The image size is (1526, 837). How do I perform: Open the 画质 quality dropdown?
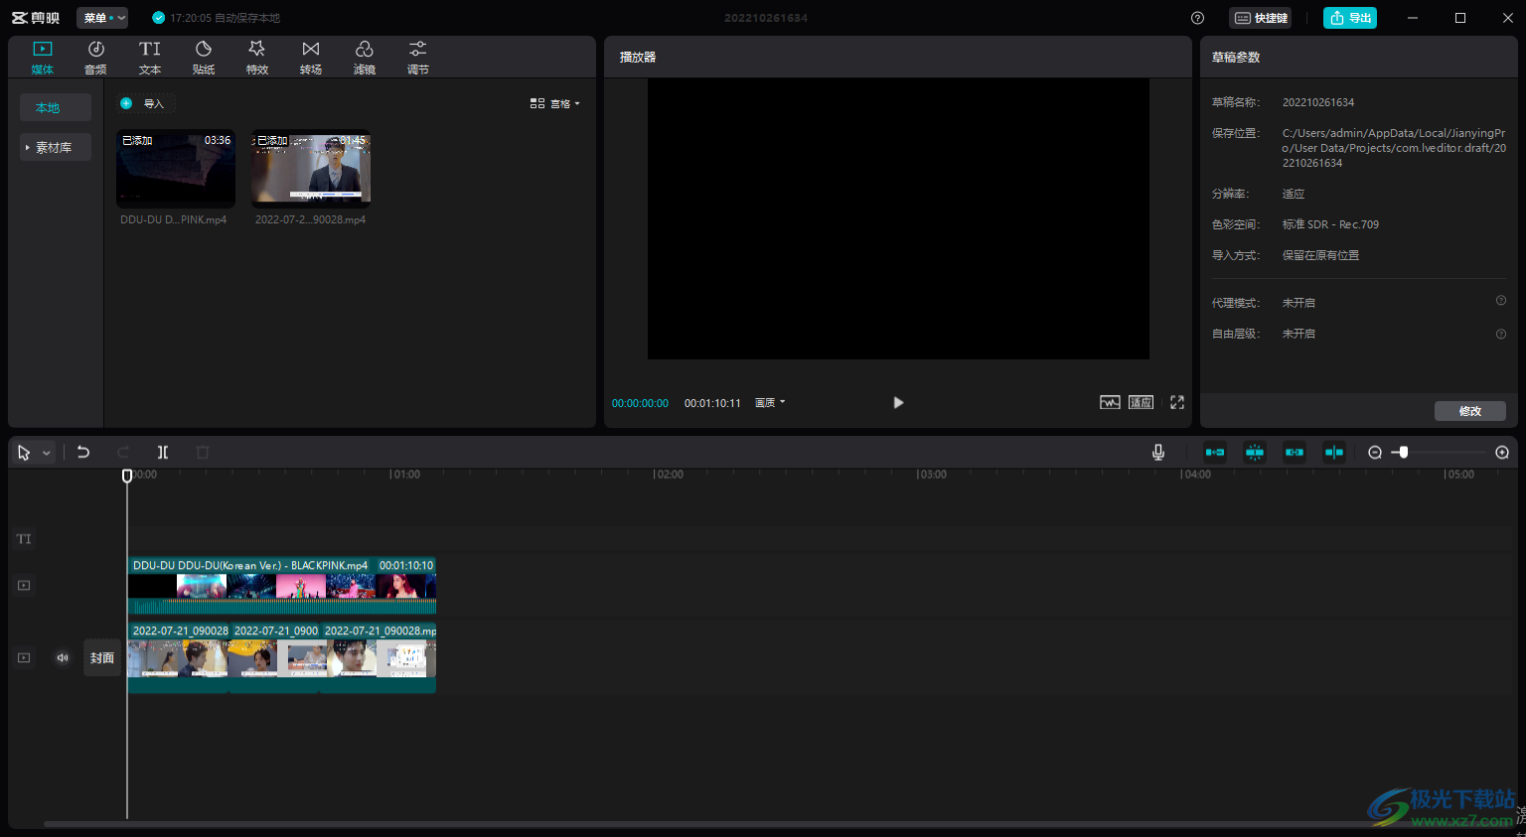click(x=770, y=402)
